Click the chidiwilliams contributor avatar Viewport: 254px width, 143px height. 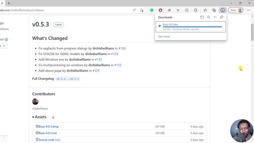point(35,102)
